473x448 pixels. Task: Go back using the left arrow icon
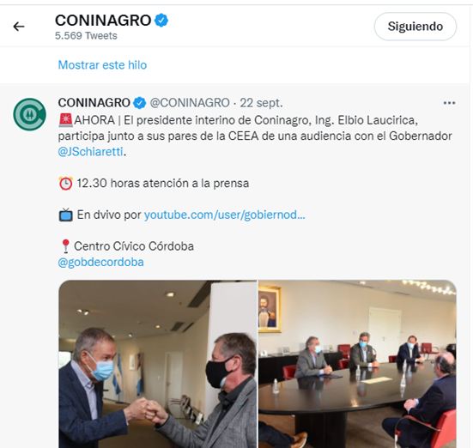[19, 27]
